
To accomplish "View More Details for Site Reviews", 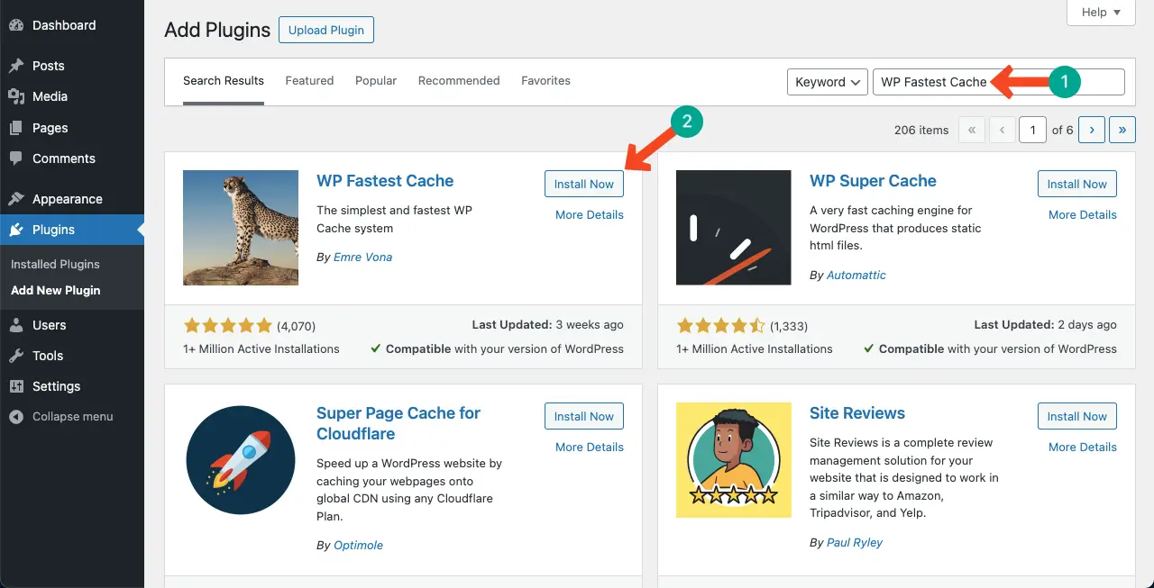I will pos(1083,448).
